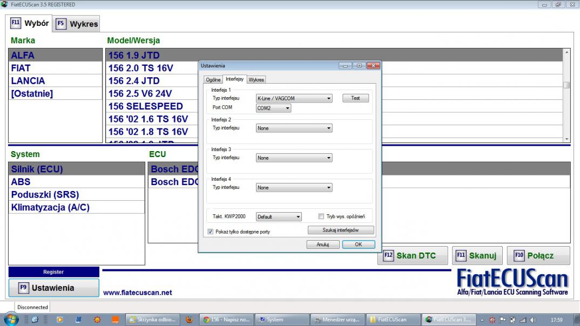
Task: Click the Test button for Interfejs 1
Action: pos(355,98)
